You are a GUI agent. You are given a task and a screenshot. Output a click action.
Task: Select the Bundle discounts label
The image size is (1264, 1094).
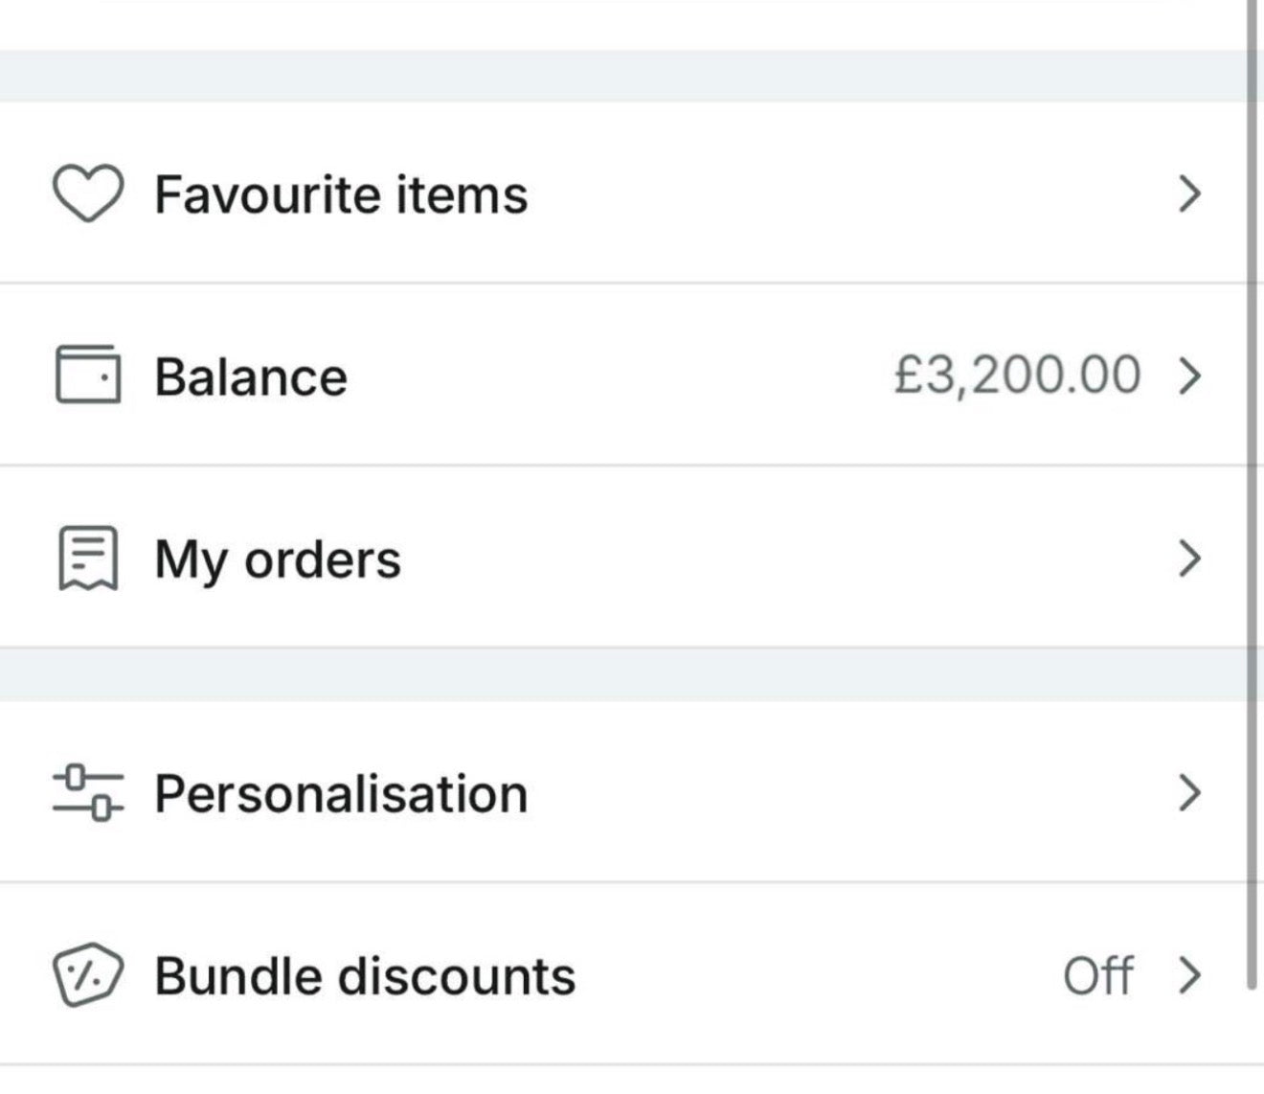click(365, 976)
